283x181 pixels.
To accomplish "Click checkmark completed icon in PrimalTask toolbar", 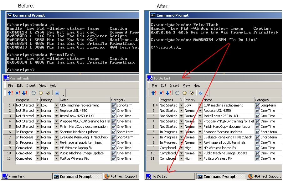I will click(48, 93).
